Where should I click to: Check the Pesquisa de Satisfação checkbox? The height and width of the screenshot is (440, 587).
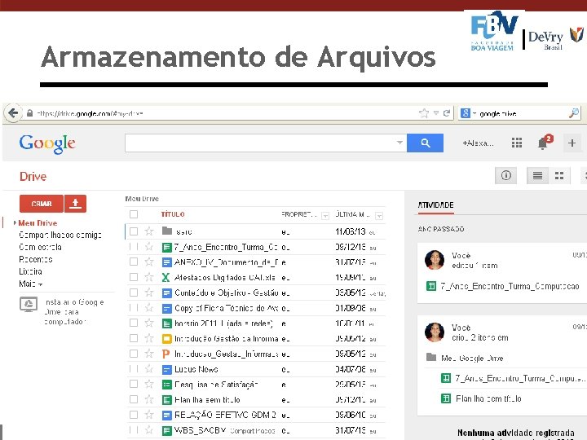(134, 385)
